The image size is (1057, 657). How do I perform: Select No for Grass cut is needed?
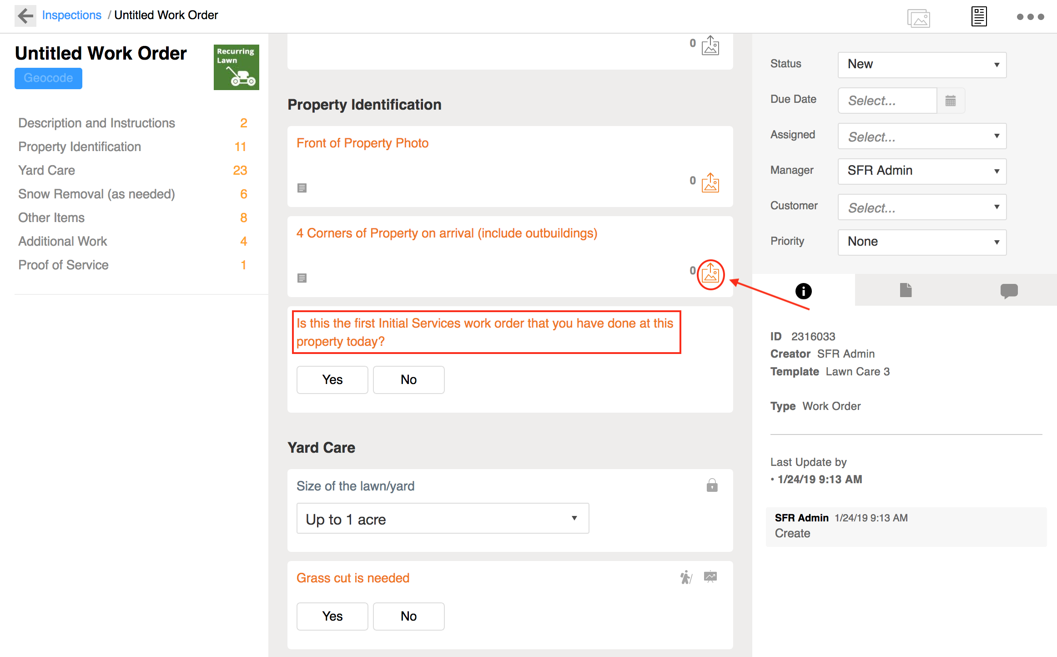[408, 616]
